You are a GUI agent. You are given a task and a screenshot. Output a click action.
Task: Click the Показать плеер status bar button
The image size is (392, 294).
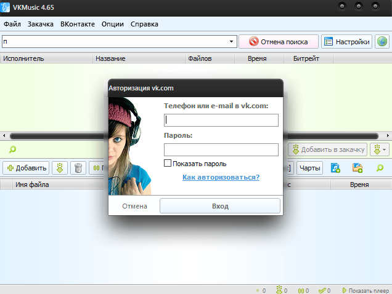click(365, 290)
